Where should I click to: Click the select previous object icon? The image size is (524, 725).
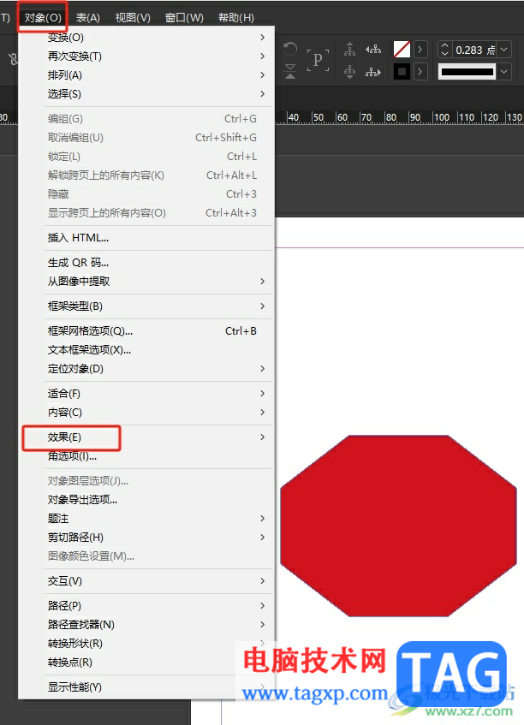[x=373, y=49]
